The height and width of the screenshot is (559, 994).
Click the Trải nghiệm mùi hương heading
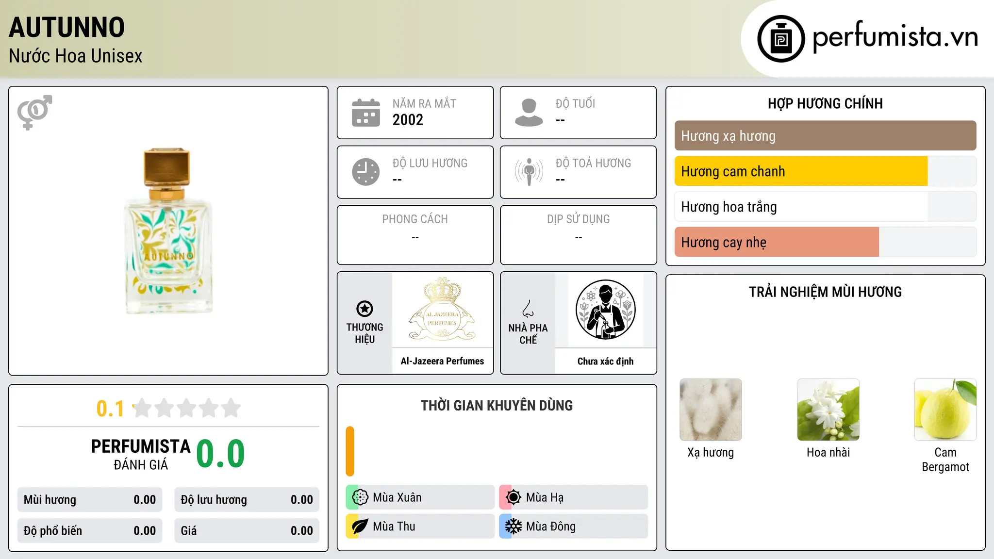coord(825,292)
